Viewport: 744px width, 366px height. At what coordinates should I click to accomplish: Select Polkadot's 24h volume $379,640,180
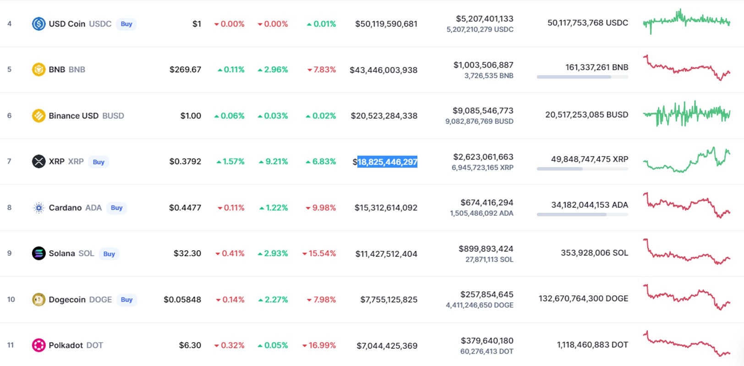[487, 341]
